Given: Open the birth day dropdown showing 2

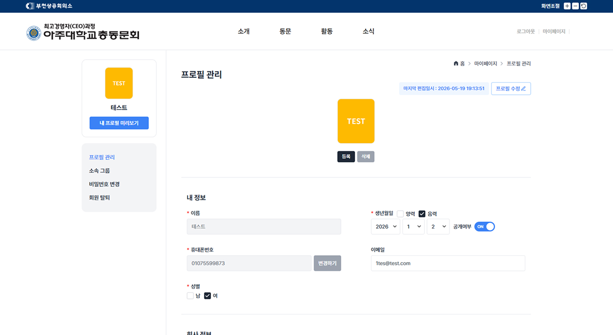Looking at the screenshot, I should click(438, 226).
